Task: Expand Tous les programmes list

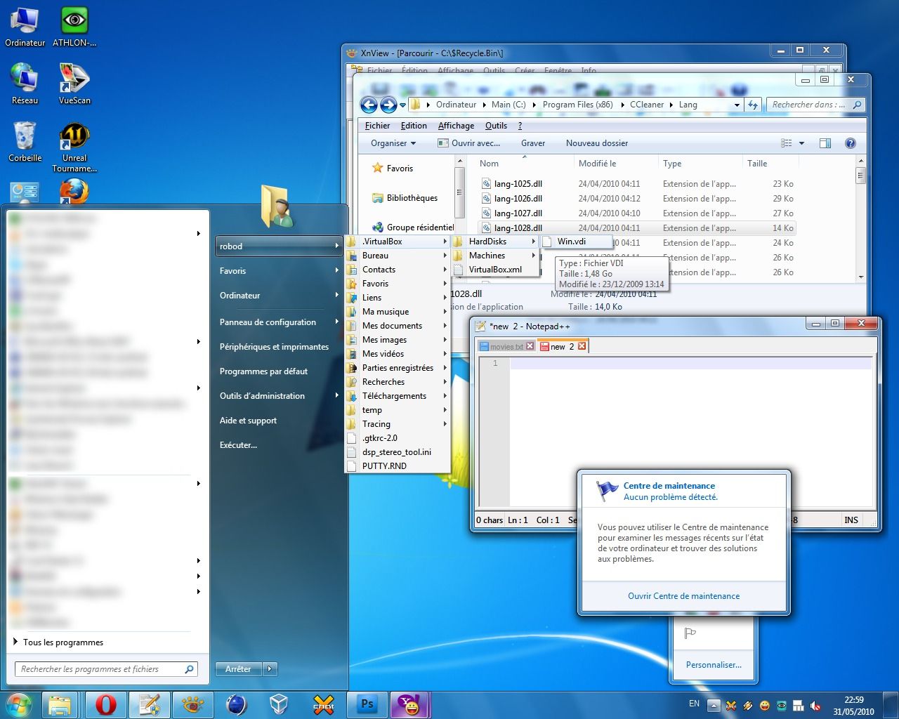Action: [63, 642]
